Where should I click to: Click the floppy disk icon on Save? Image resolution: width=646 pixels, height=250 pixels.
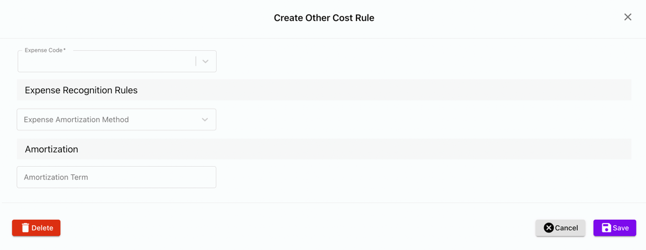click(606, 228)
